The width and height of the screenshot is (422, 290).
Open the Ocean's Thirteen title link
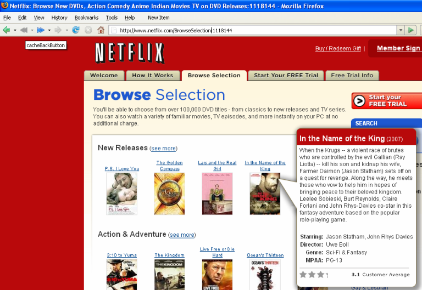265,255
